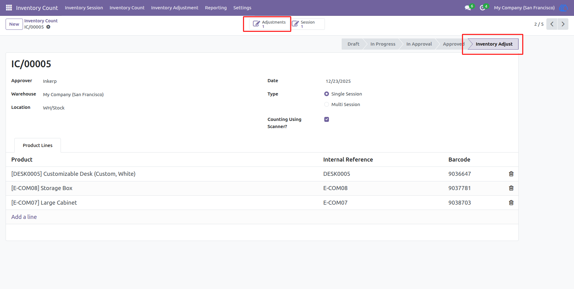Open the Inventory Count menu item
Viewport: 574px width, 289px height.
coord(127,8)
